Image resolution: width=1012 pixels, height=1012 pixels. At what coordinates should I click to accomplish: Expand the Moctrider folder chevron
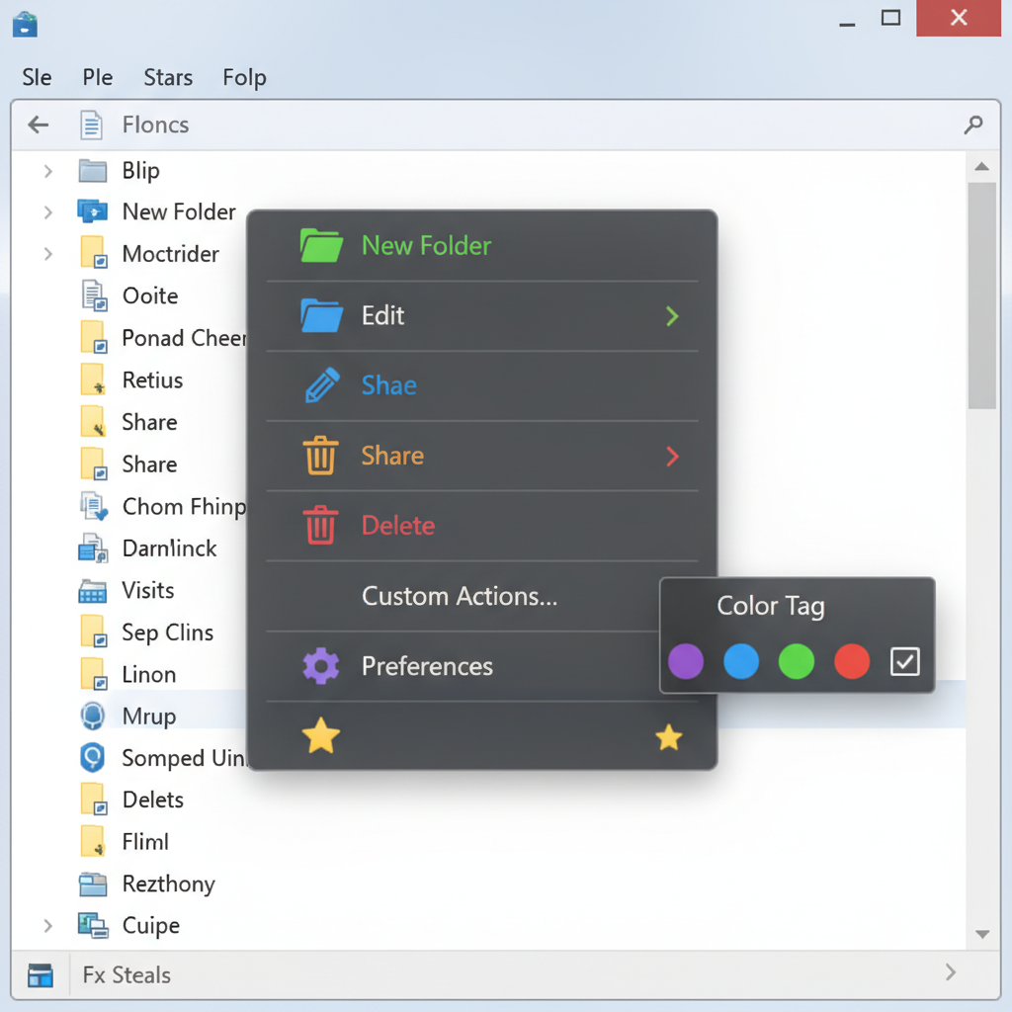tap(47, 254)
